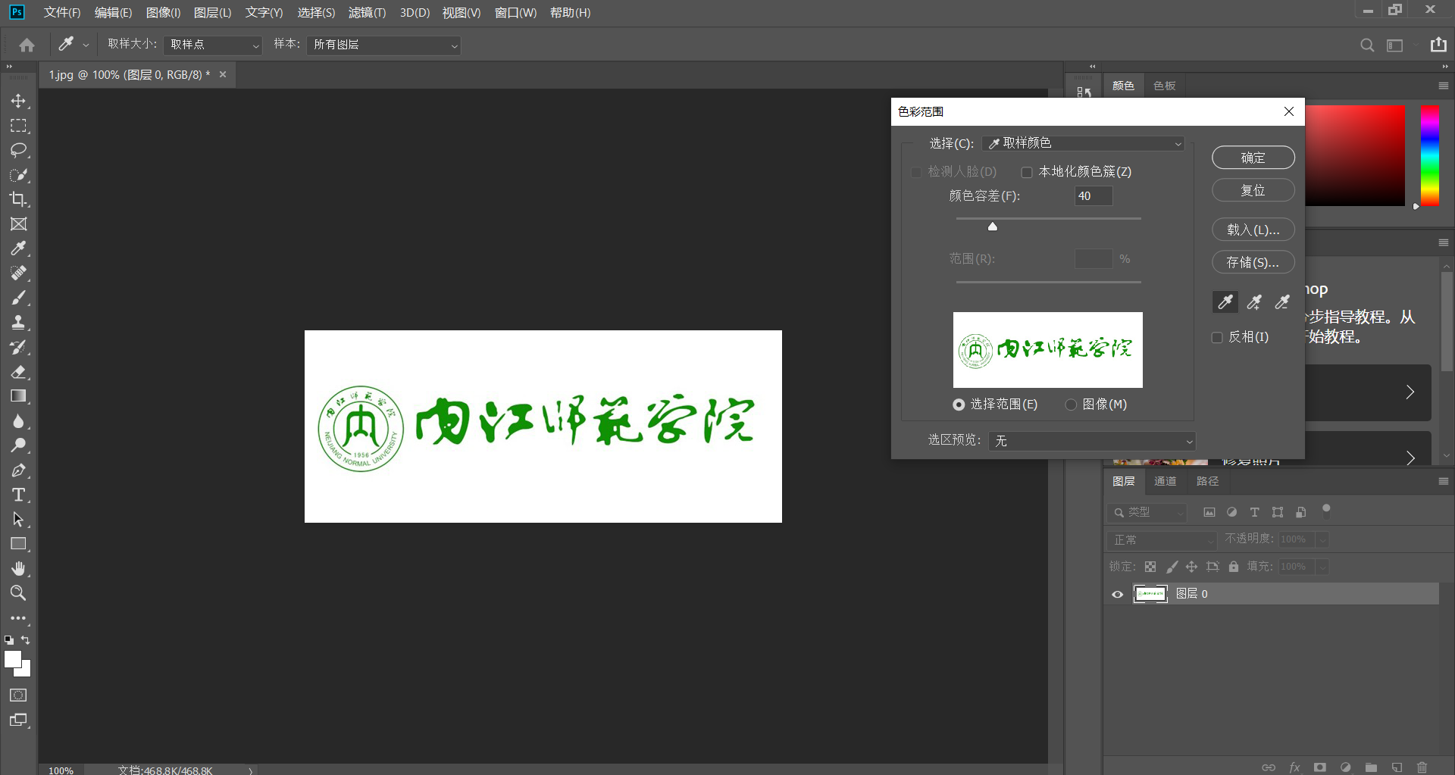Image resolution: width=1455 pixels, height=775 pixels.
Task: Click the Subtract from Sample eyedropper
Action: pyautogui.click(x=1282, y=302)
